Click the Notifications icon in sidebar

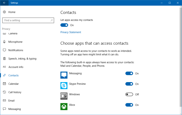coord(4,50)
